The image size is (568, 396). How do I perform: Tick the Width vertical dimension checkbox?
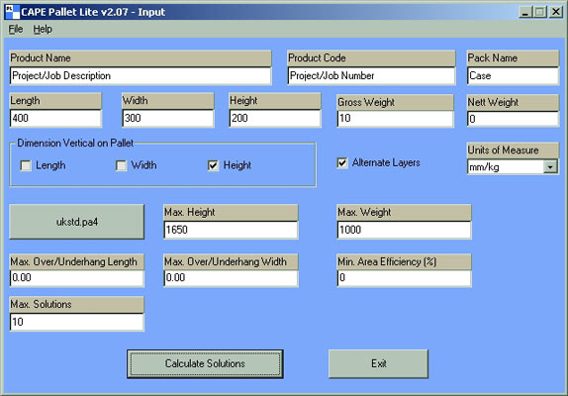pyautogui.click(x=121, y=165)
